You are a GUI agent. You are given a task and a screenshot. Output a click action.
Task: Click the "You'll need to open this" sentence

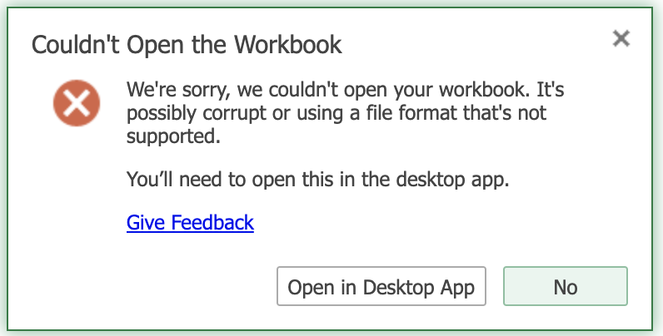coord(318,180)
